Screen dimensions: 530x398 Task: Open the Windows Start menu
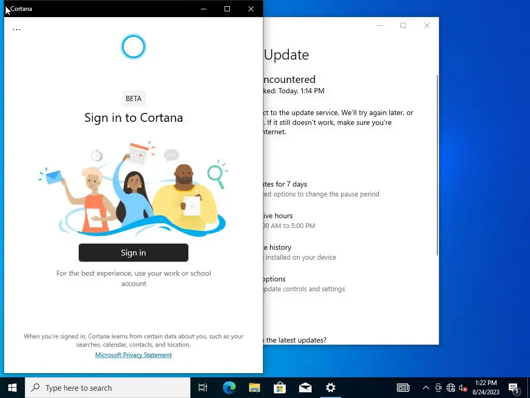point(12,388)
